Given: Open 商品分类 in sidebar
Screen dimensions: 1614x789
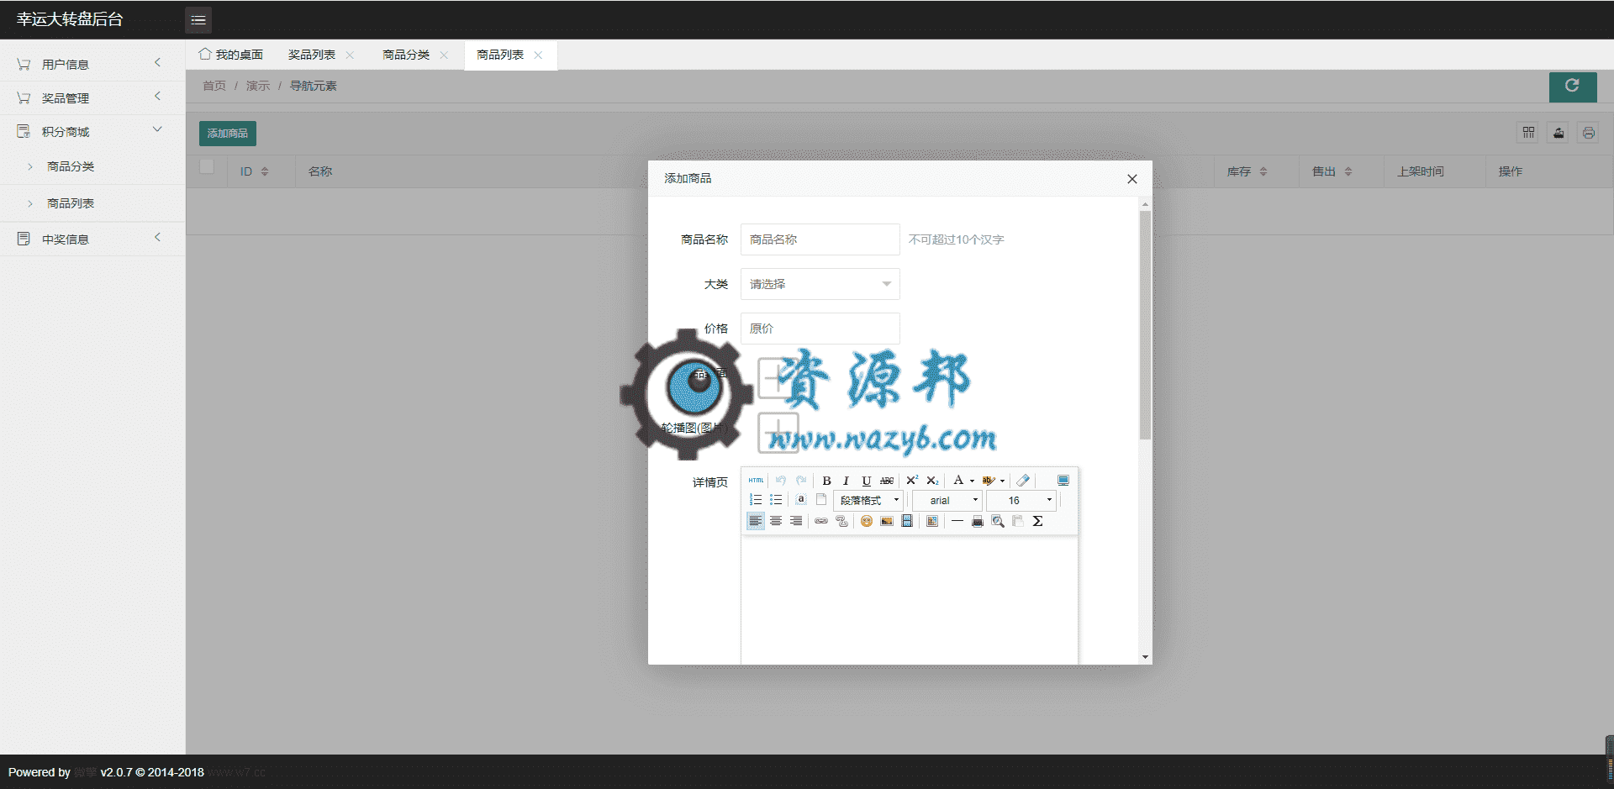Looking at the screenshot, I should (x=71, y=166).
